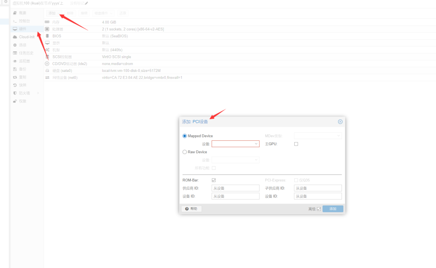Close the 添加: PCI设备 dialog

click(340, 122)
